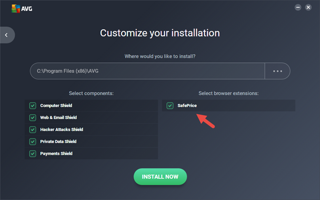The height and width of the screenshot is (200, 320).
Task: Toggle the Web & Email Shield checkbox
Action: click(x=33, y=118)
